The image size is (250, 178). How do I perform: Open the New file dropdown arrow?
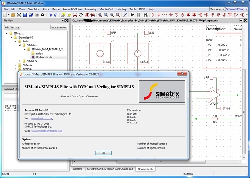[9, 15]
